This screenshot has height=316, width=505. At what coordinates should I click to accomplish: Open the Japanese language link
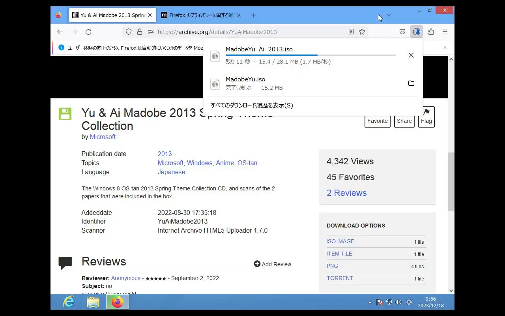171,172
